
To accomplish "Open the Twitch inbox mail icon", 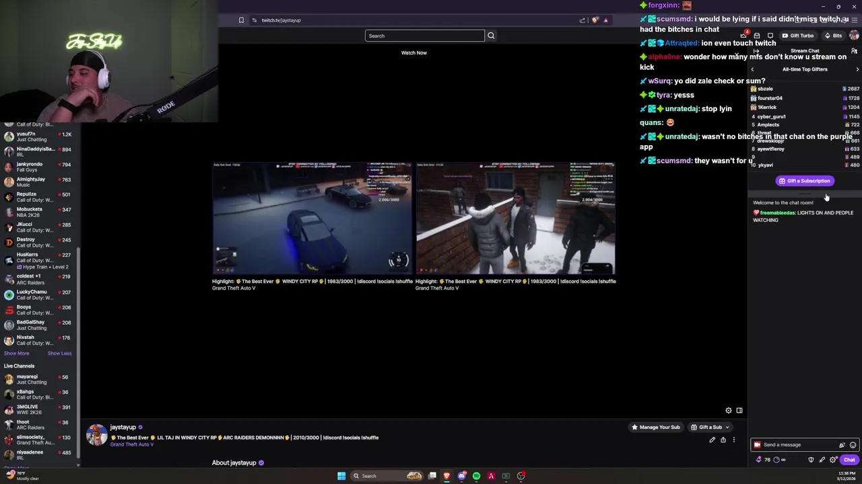I will pos(757,36).
